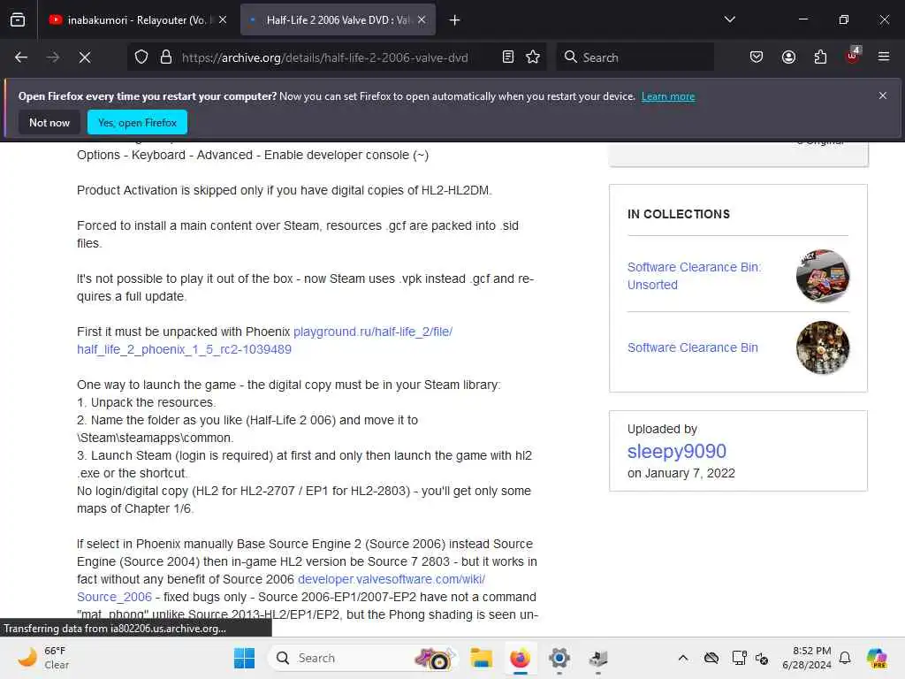This screenshot has width=905, height=679.
Task: Click Software Clearance Bin Unsorted thumbnail
Action: pyautogui.click(x=823, y=276)
